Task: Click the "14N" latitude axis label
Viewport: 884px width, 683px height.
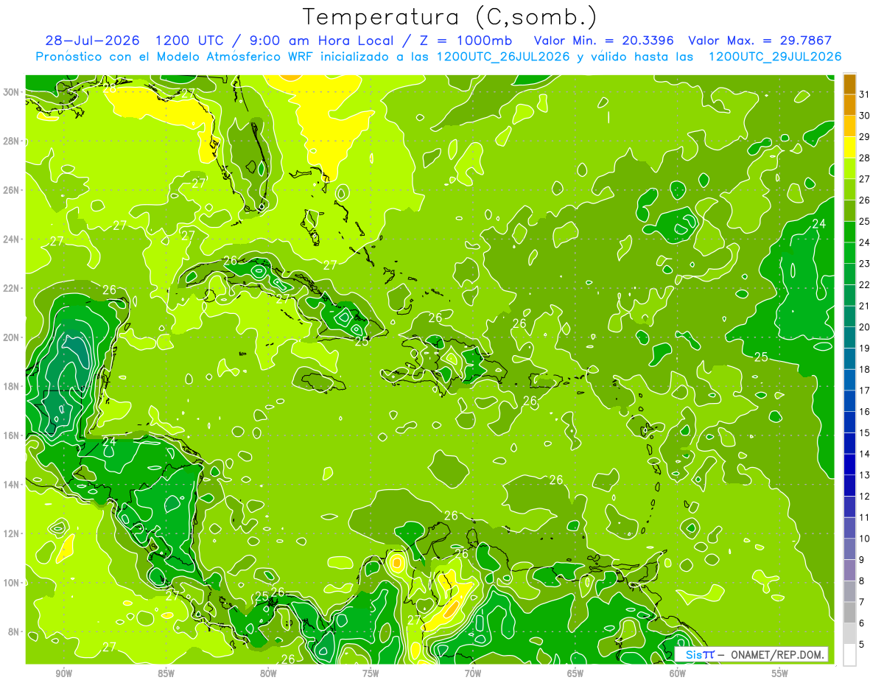Action: [13, 485]
